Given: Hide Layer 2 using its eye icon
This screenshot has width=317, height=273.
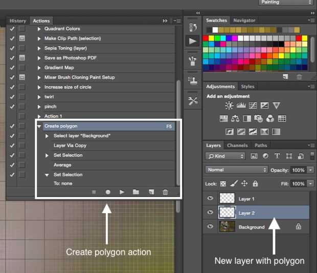Looking at the screenshot, I should (210, 212).
